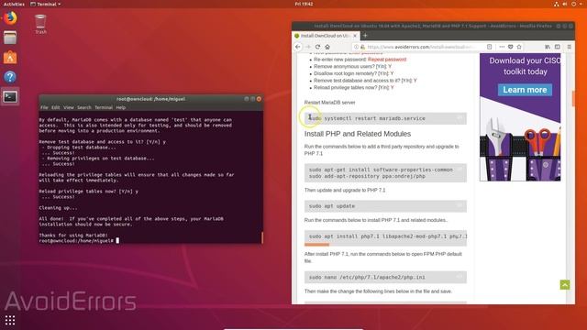Click the Firefox address bar URL

click(x=421, y=47)
